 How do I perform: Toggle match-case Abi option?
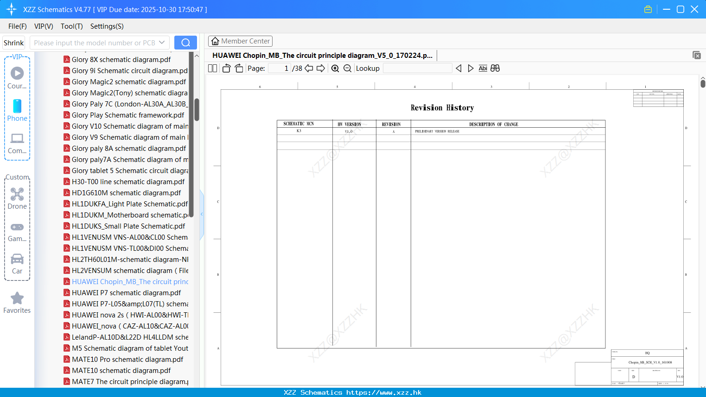pyautogui.click(x=483, y=68)
